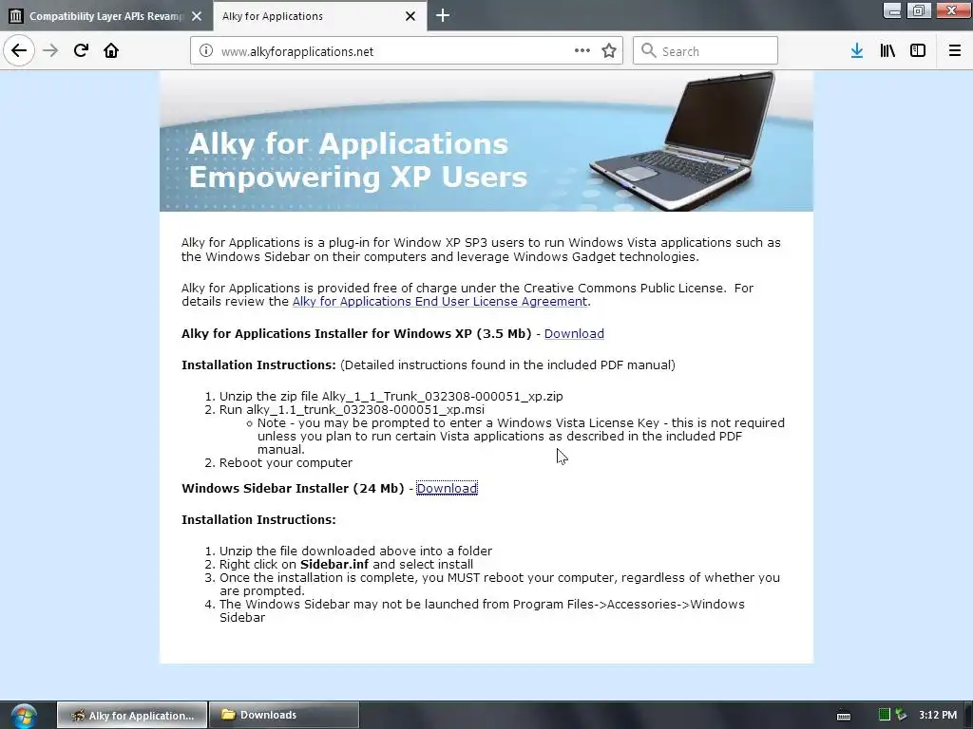Screen dimensions: 973x729
Task: Open the Windows Start orb
Action: 24,716
